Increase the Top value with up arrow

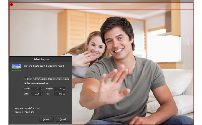(x=64, y=93)
